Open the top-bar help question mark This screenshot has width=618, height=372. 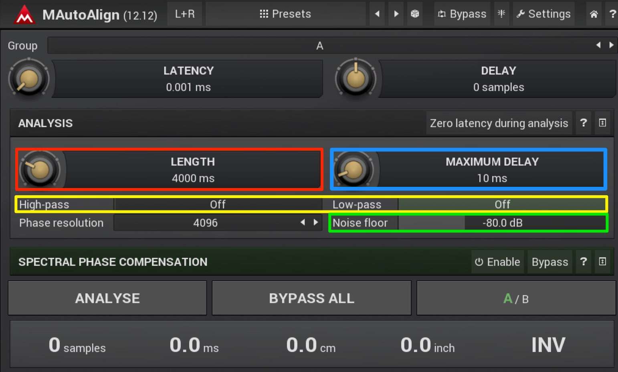tap(612, 14)
